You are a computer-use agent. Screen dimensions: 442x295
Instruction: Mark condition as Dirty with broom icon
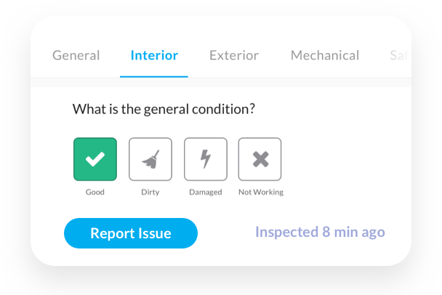click(150, 159)
